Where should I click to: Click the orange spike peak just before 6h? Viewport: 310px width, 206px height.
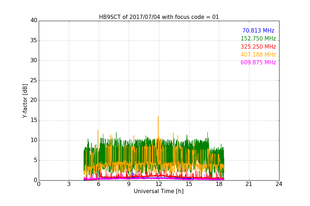click(x=98, y=130)
